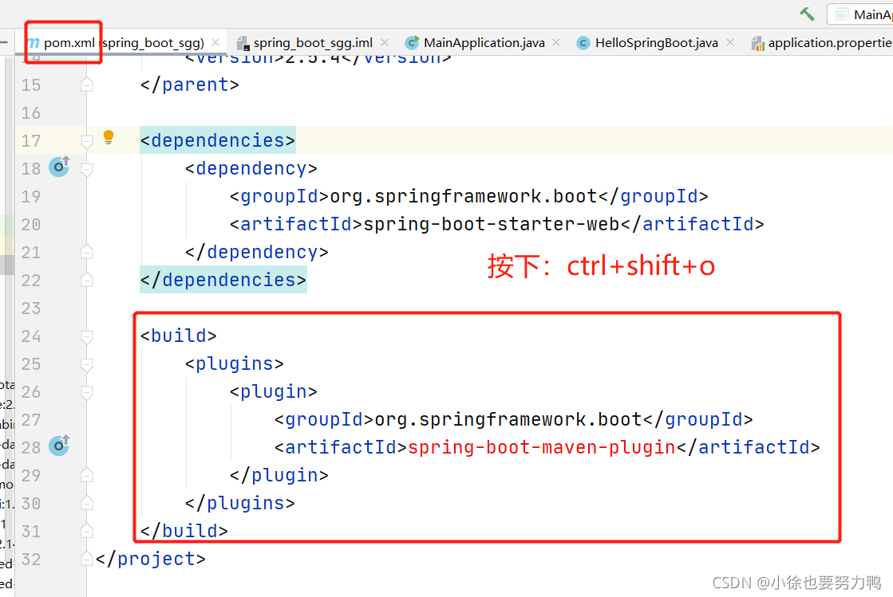
Task: Click the </parent> closing tag
Action: coord(190,84)
